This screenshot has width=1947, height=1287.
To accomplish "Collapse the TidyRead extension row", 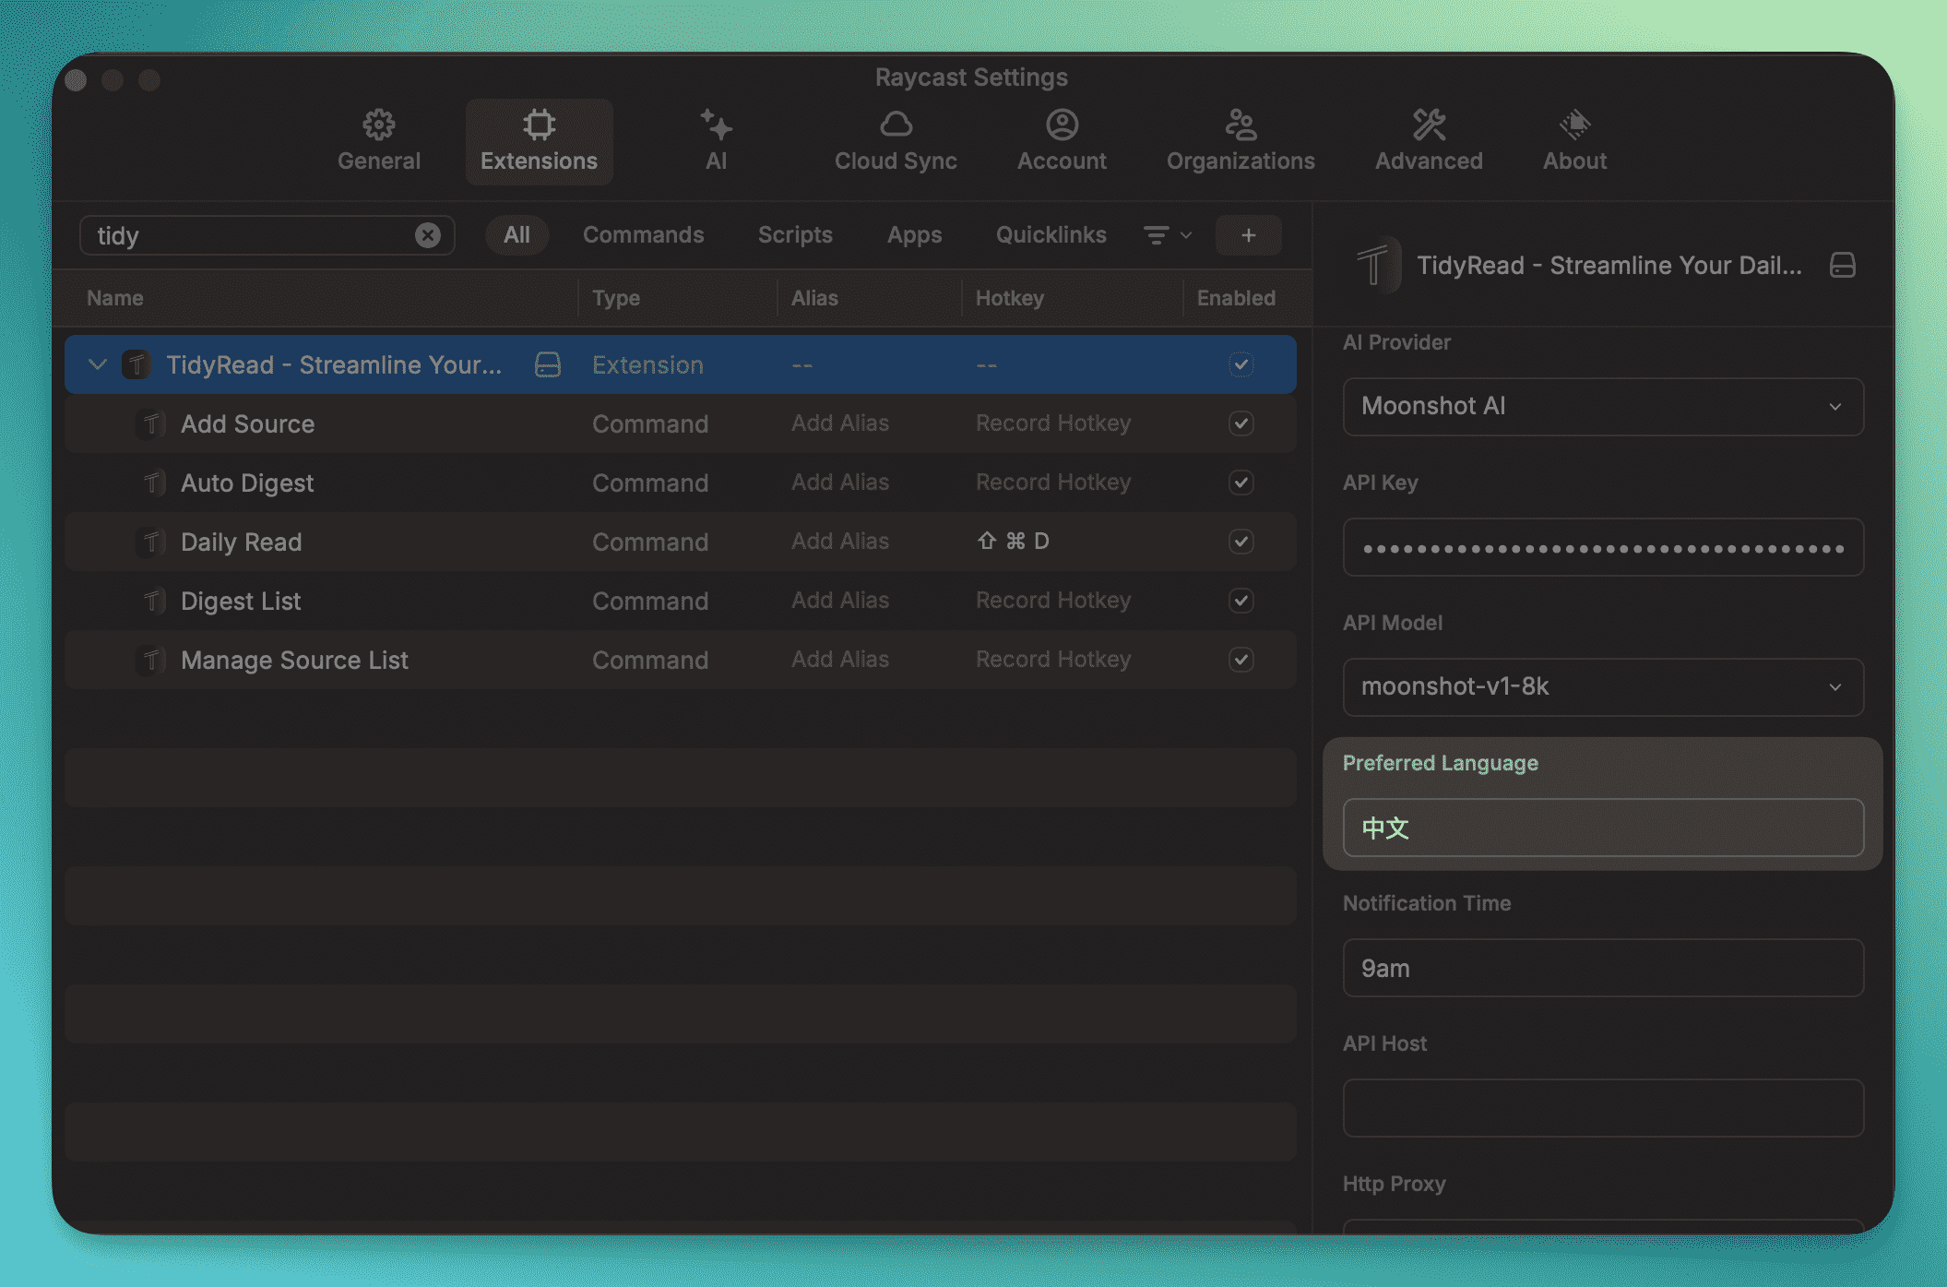I will [97, 364].
